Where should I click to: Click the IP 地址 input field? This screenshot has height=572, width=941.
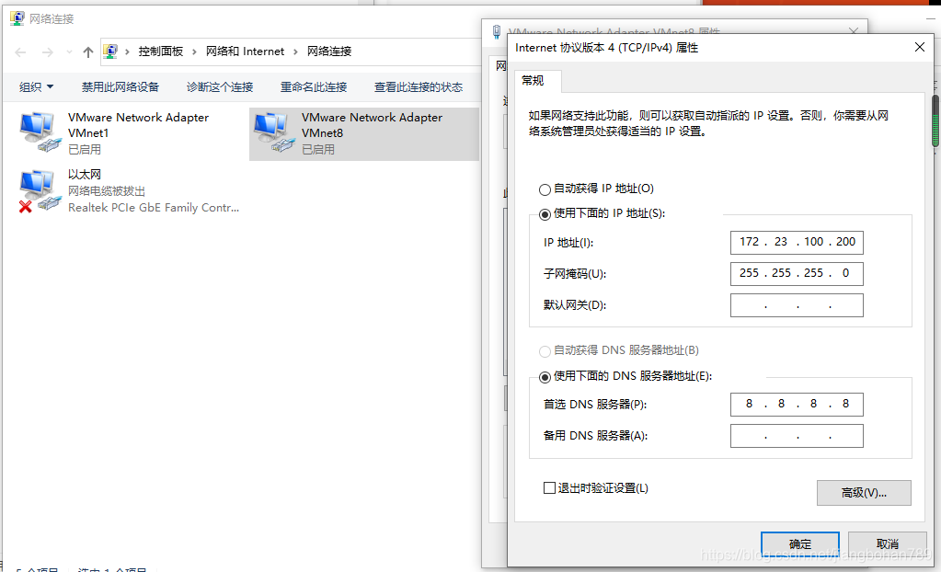(x=797, y=243)
